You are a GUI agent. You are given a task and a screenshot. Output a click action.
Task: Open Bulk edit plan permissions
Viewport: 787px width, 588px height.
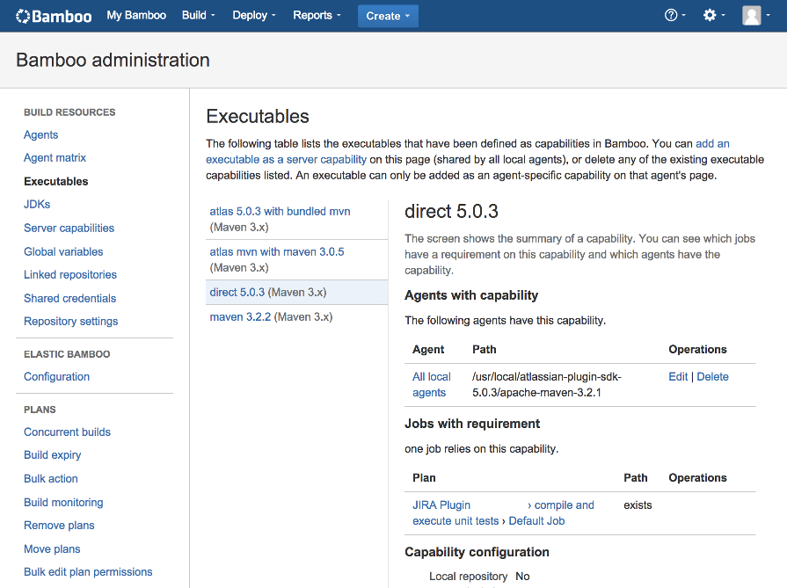(x=88, y=572)
